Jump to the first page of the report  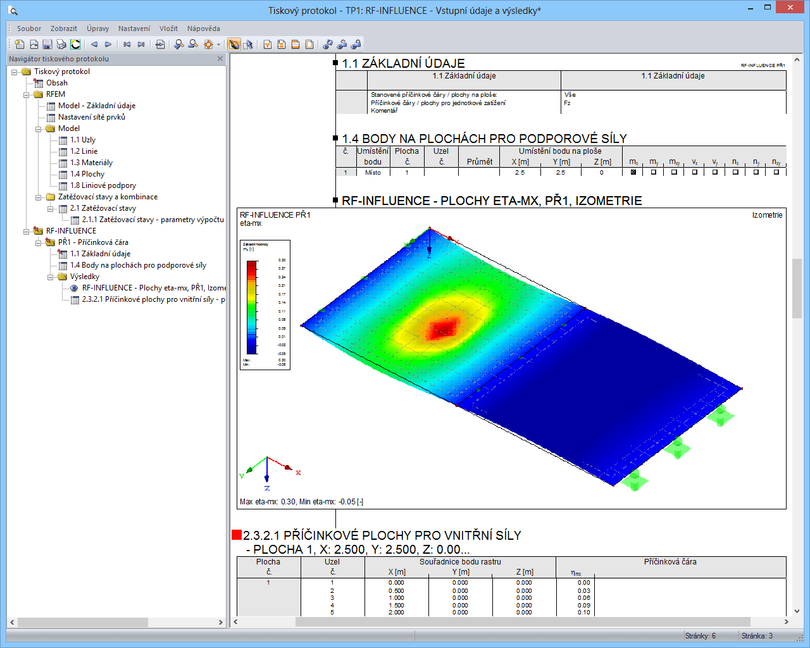[127, 44]
